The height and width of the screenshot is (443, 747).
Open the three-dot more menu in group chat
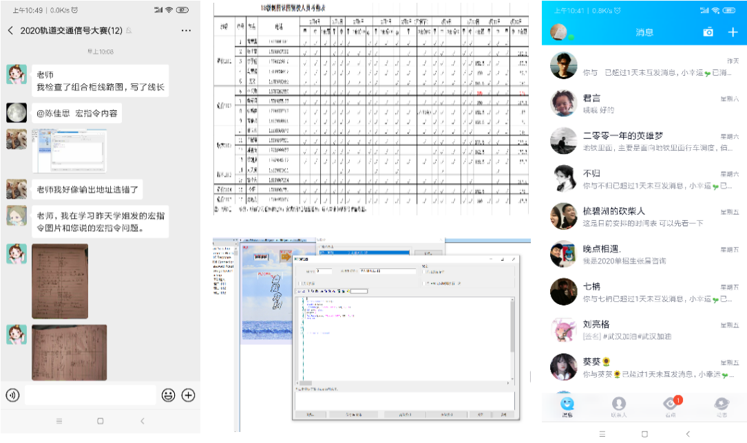tap(187, 31)
